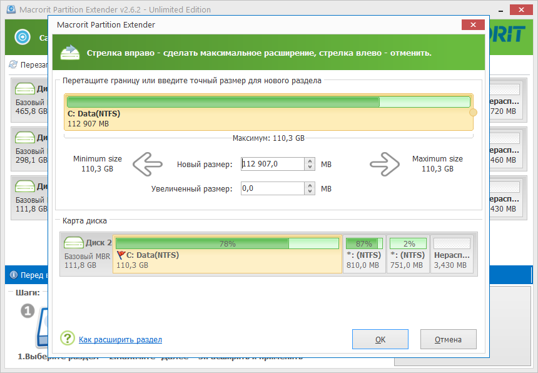
Task: Click the Maximum size 110,3 GB label
Action: [x=437, y=164]
